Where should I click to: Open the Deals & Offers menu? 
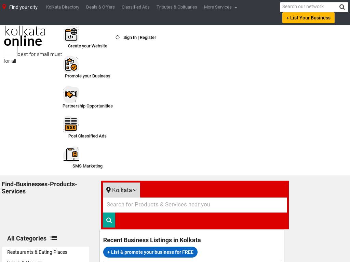tap(100, 7)
